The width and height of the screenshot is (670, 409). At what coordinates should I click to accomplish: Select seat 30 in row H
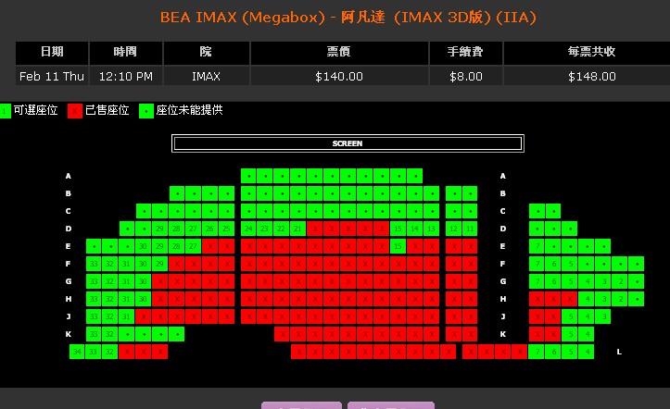tap(144, 299)
